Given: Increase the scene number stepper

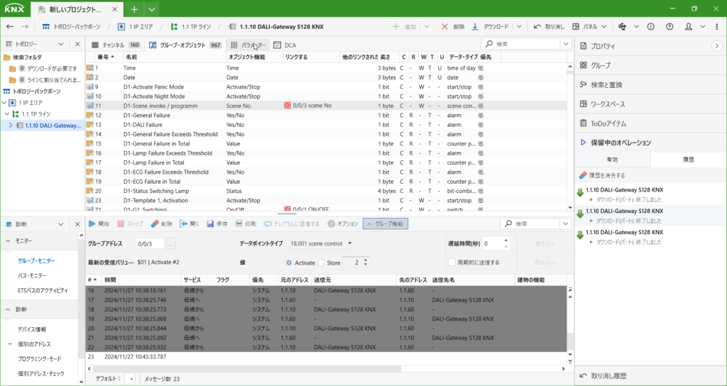Looking at the screenshot, I should [x=366, y=260].
